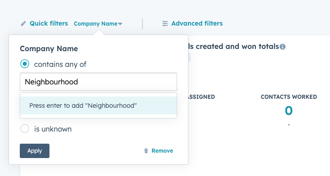The height and width of the screenshot is (176, 330).
Task: Click the Advanced filters sliders icon
Action: (165, 23)
